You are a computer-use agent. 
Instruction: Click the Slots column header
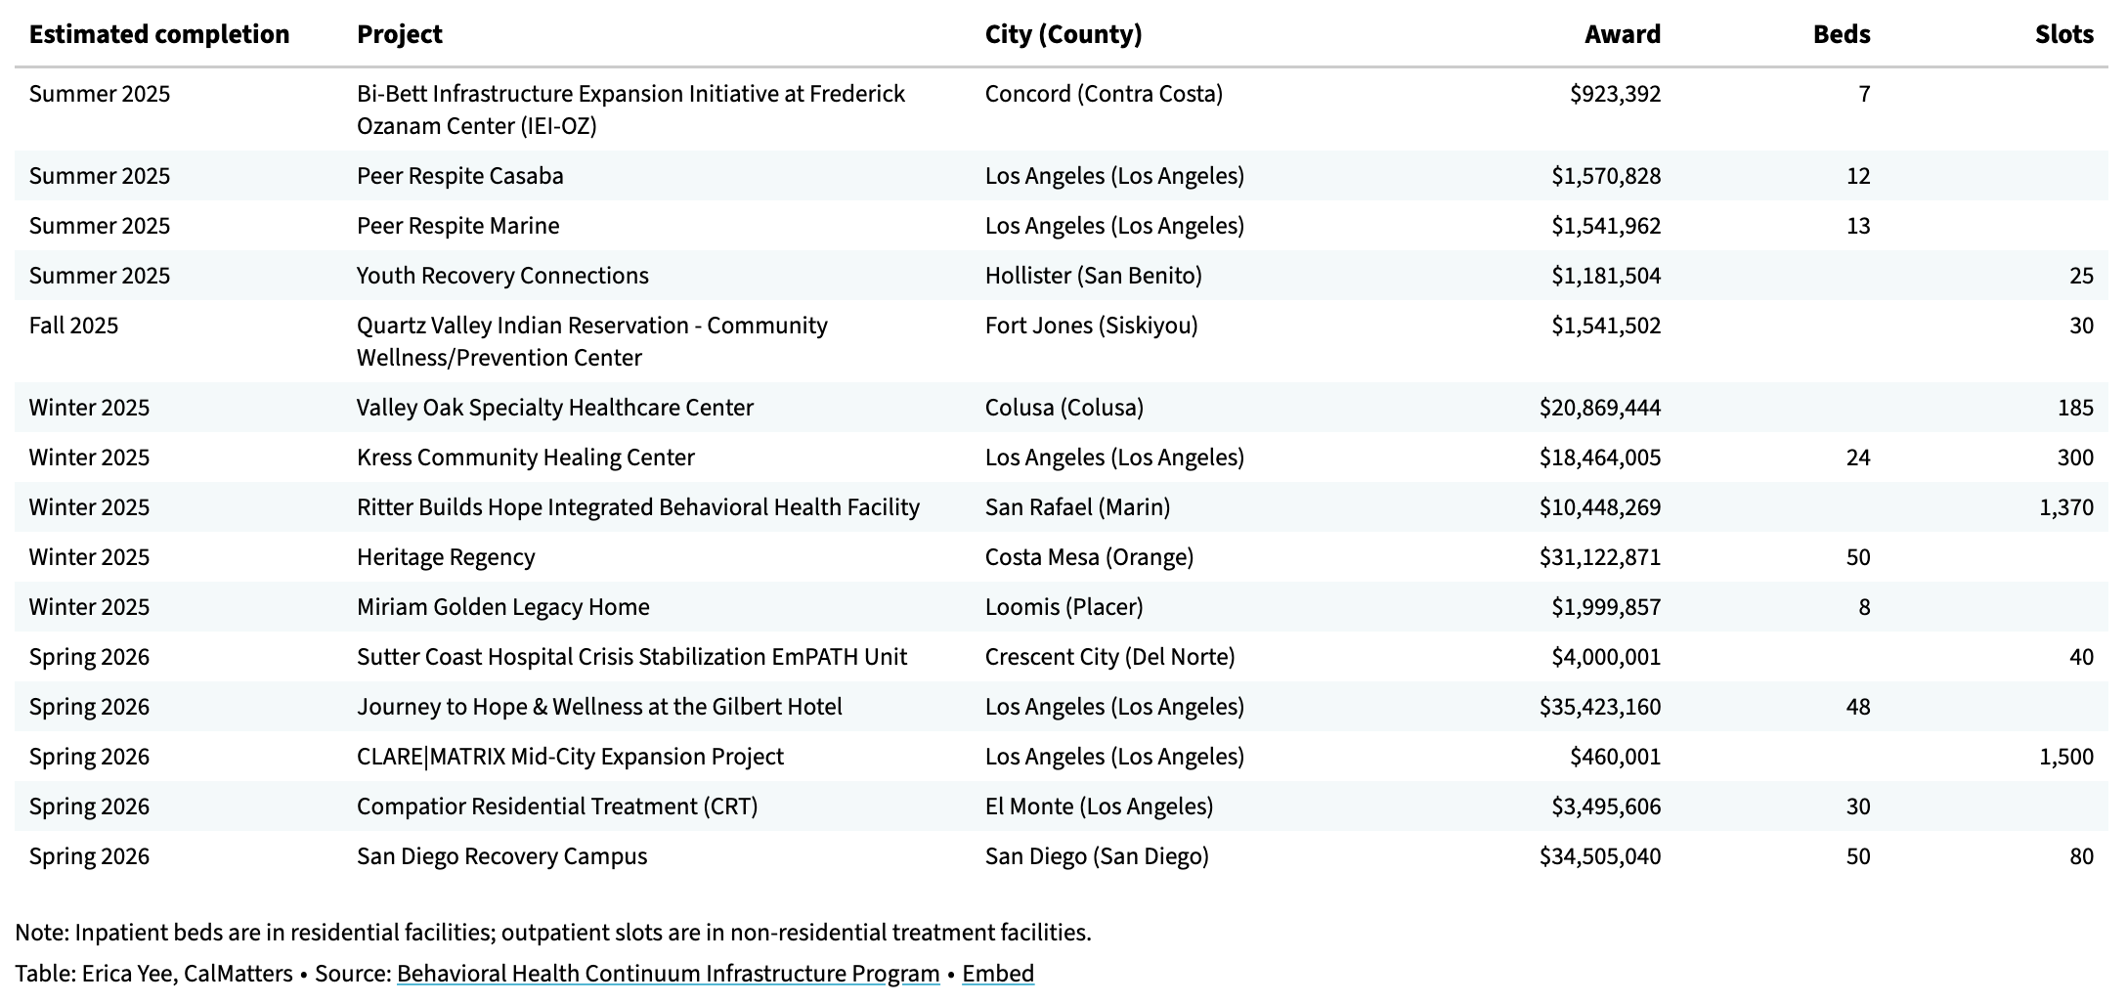coord(2063,34)
